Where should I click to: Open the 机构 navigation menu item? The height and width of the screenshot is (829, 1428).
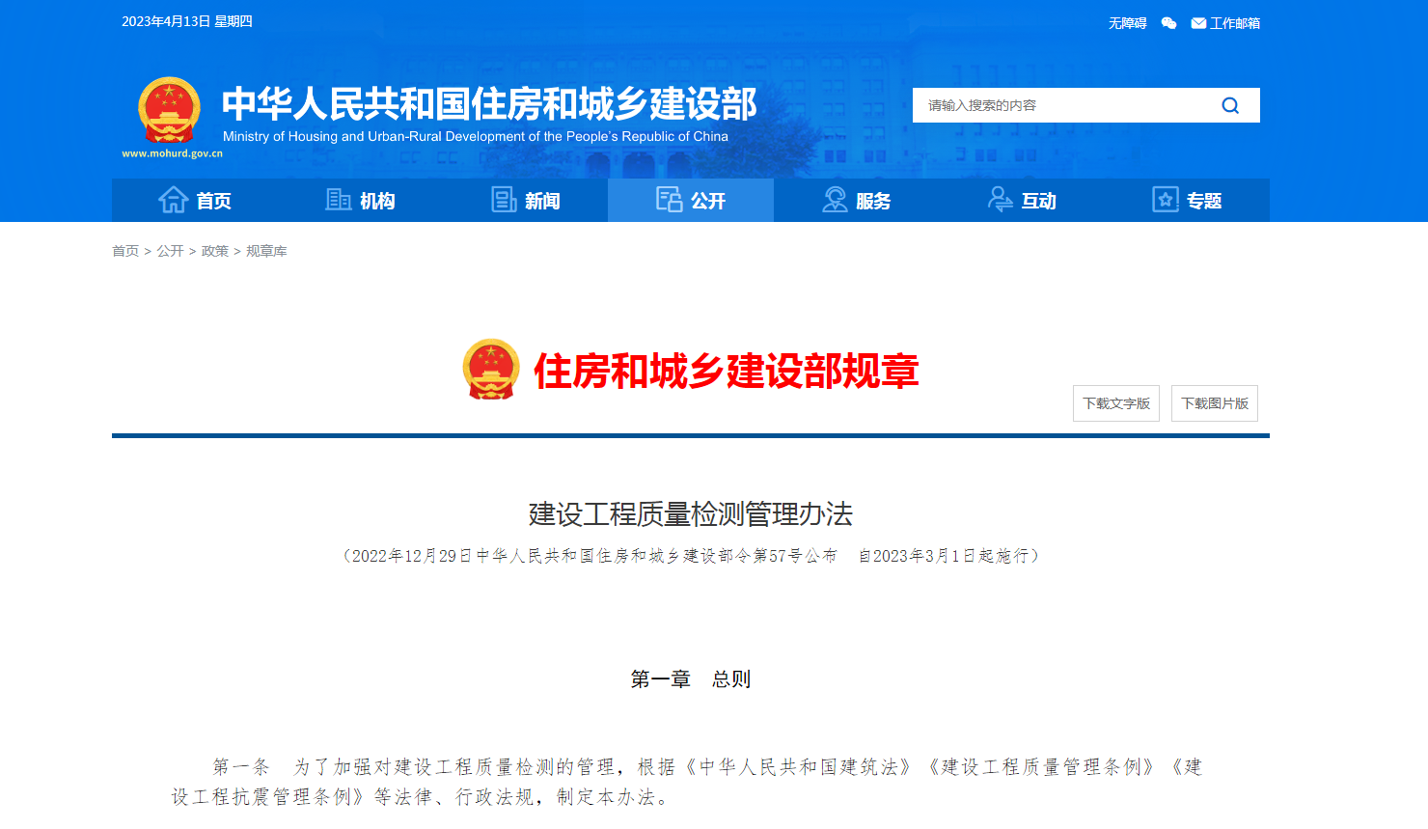tap(360, 200)
